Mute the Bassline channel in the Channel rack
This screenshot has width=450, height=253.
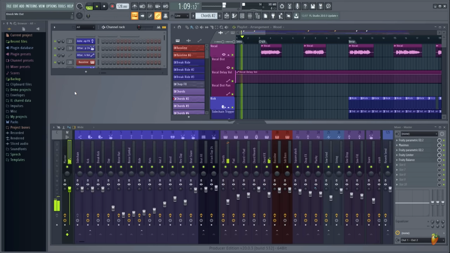[55, 62]
